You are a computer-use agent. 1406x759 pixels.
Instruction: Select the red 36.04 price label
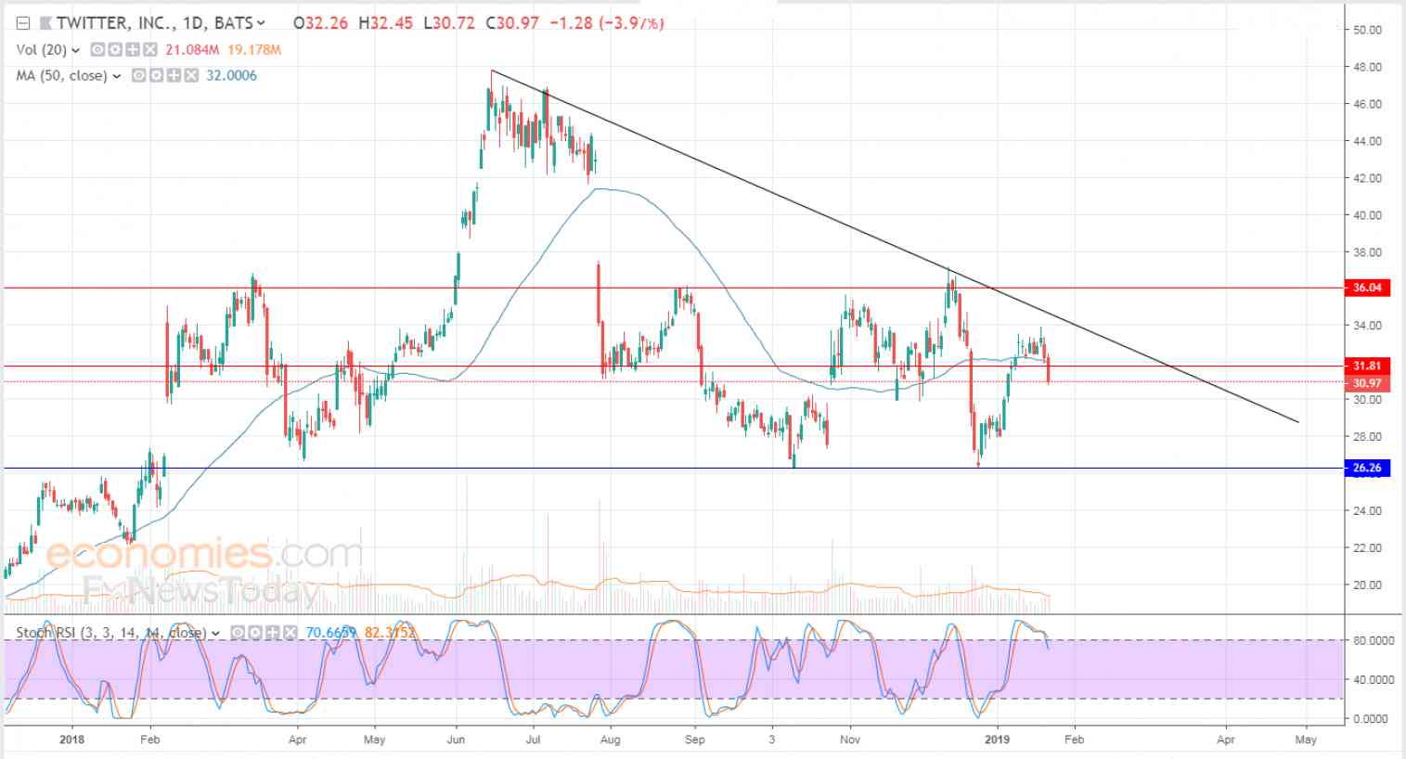1367,288
